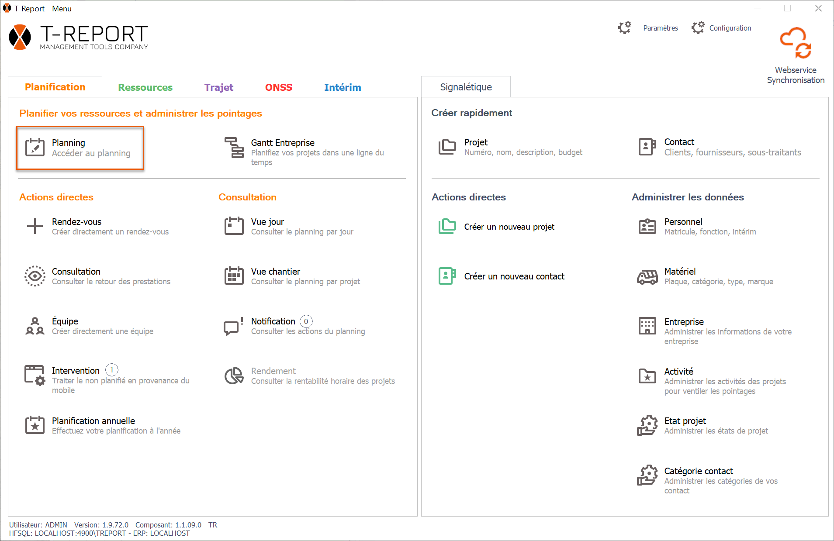Open the Matériel truck icon

647,276
